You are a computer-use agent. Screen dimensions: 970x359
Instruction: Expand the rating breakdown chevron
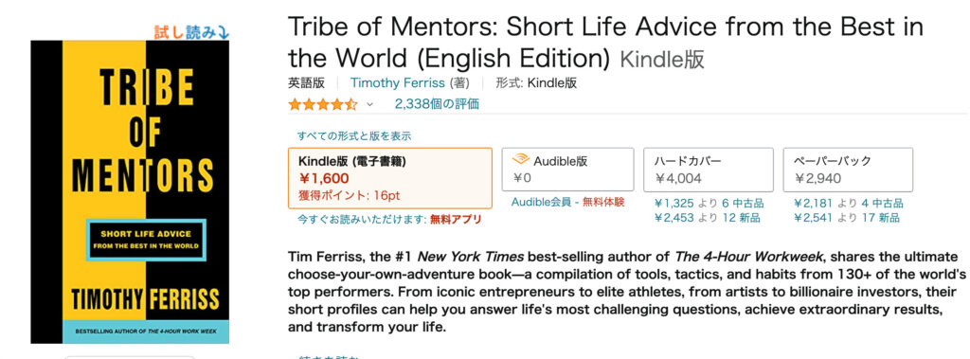tap(370, 104)
